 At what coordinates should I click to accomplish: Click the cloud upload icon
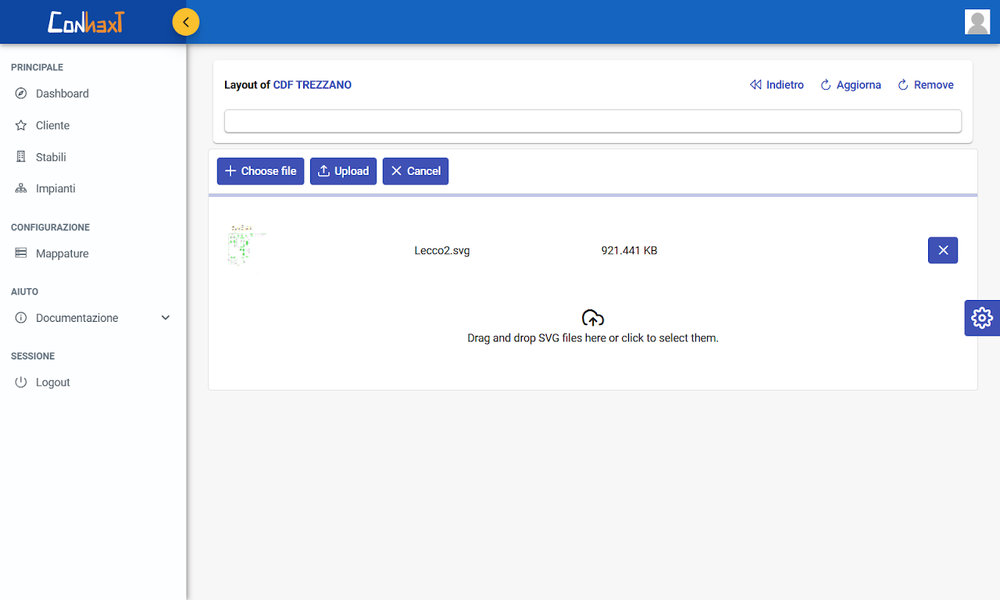coord(593,318)
